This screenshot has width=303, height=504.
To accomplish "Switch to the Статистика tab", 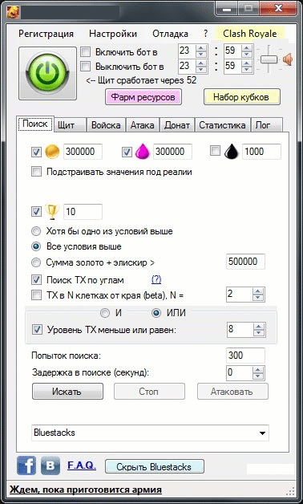I will (x=222, y=125).
